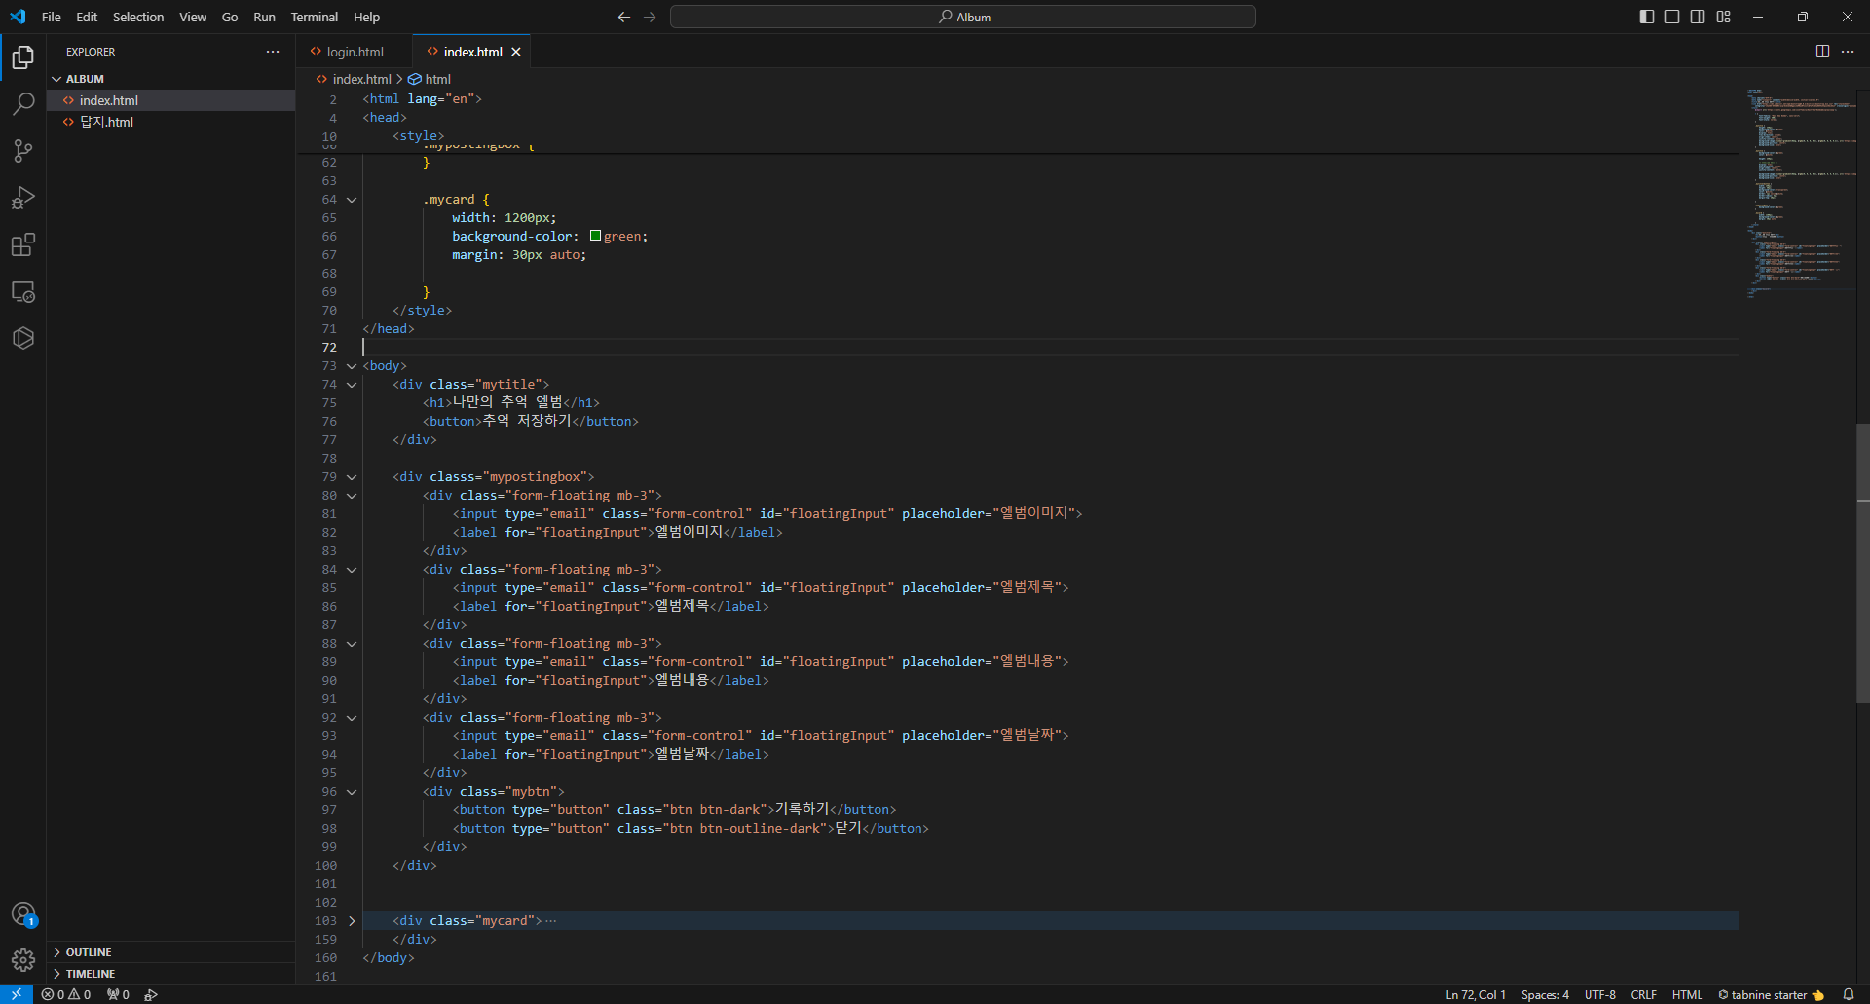Open the Extensions view

[23, 244]
